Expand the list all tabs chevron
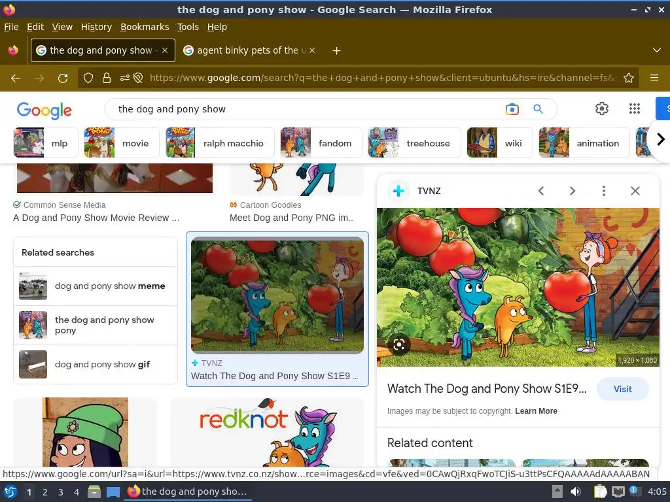Viewport: 670px width, 502px height. pyautogui.click(x=657, y=50)
